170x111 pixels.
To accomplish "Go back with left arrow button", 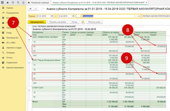I will point(31,9).
